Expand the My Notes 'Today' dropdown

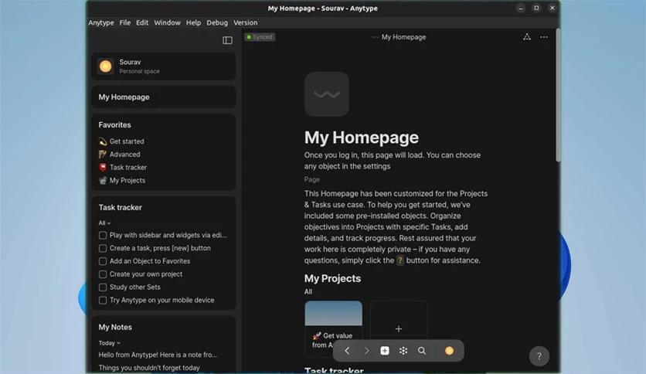coord(109,343)
